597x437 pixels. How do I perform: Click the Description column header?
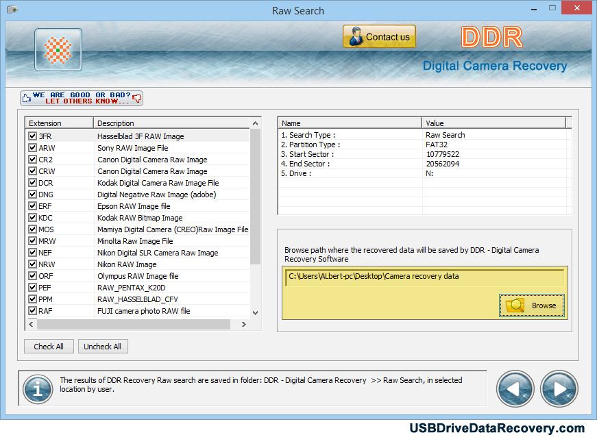pyautogui.click(x=171, y=123)
